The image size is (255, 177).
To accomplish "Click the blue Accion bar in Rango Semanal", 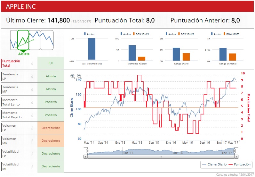I will coord(223,55).
